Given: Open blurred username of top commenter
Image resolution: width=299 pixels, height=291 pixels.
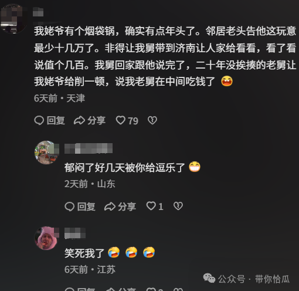Looking at the screenshot, I should point(38,12).
